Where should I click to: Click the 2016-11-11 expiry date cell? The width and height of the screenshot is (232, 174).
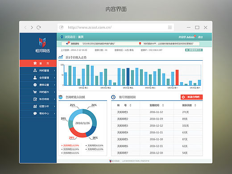(156, 133)
